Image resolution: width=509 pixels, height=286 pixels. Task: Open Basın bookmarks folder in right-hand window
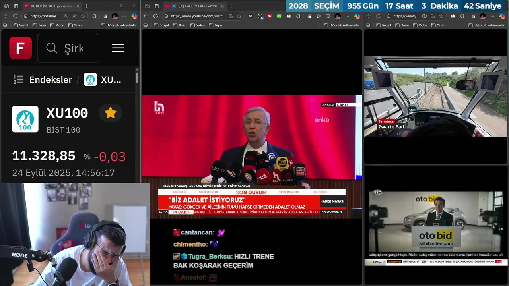[x=402, y=25]
